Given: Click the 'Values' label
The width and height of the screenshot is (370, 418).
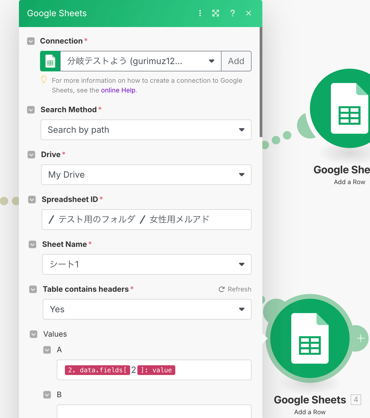Looking at the screenshot, I should [x=55, y=334].
